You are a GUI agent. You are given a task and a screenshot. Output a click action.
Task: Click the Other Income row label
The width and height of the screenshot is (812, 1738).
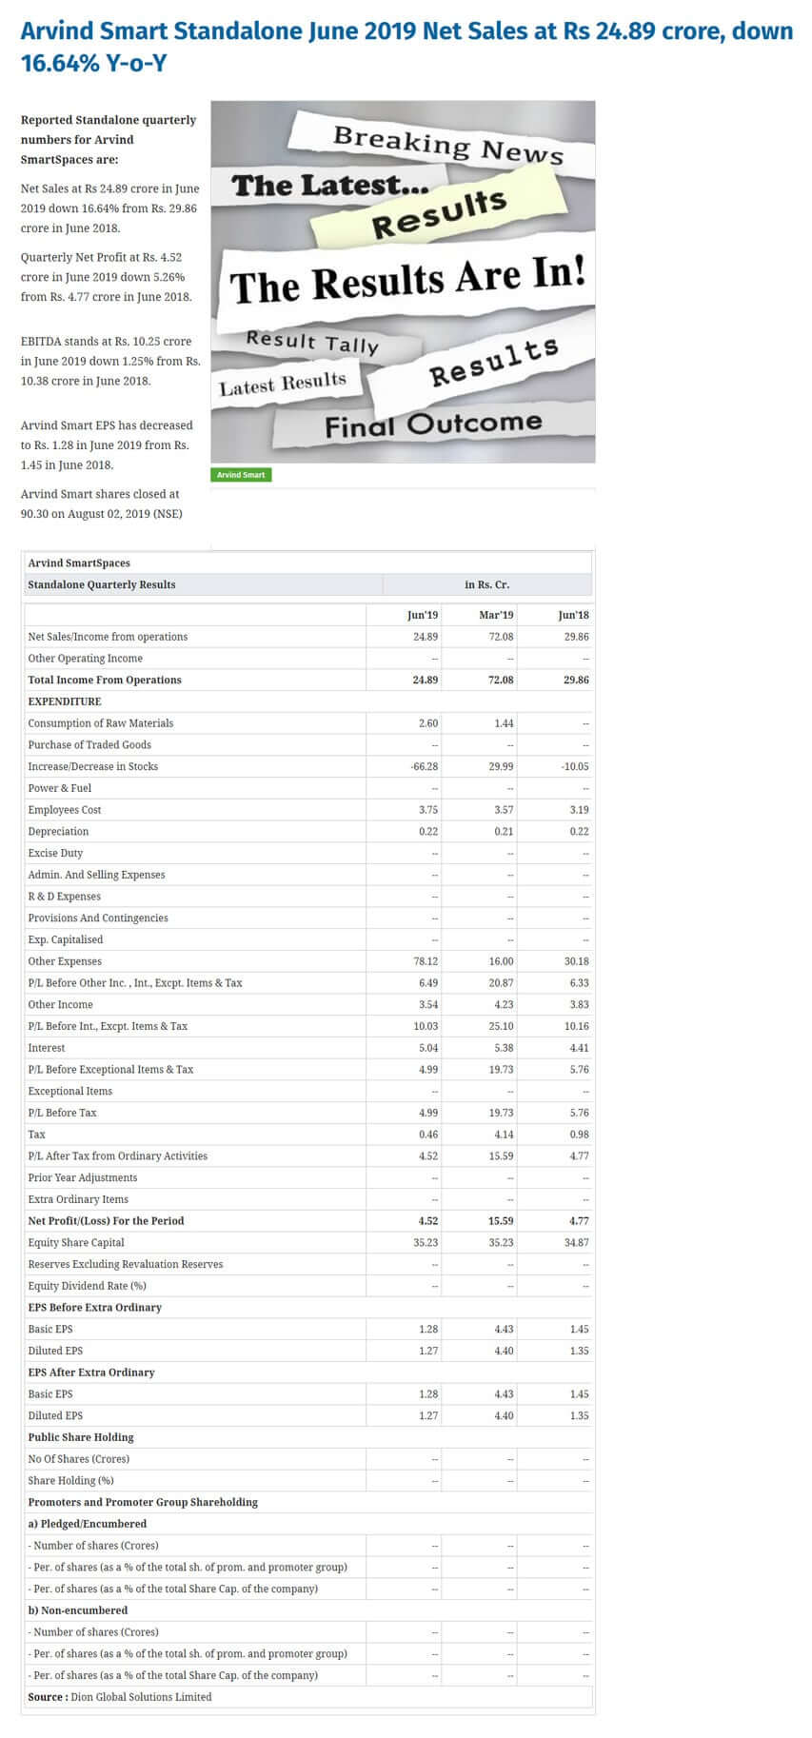[61, 1005]
